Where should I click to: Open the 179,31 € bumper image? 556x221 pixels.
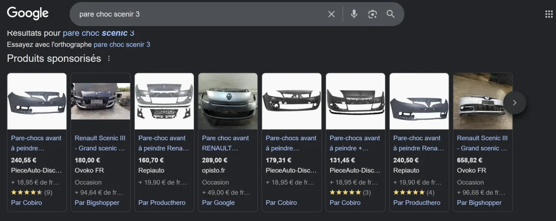pos(292,101)
